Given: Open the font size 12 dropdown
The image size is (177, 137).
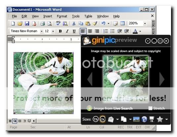Looking at the screenshot, I should 53,31.
